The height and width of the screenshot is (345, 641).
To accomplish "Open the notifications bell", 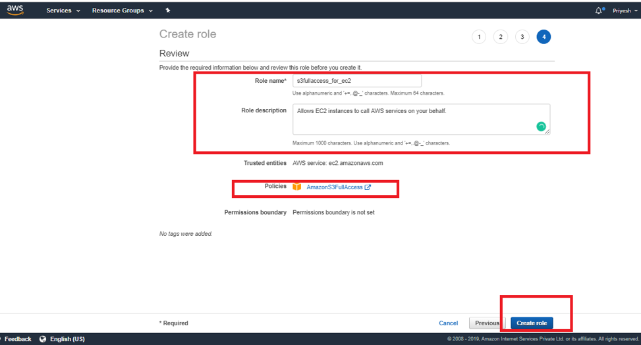I will [598, 11].
